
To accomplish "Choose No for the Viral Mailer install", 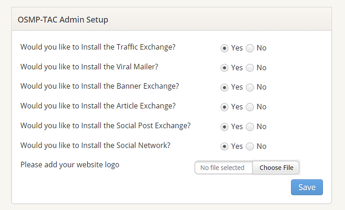I will point(250,68).
